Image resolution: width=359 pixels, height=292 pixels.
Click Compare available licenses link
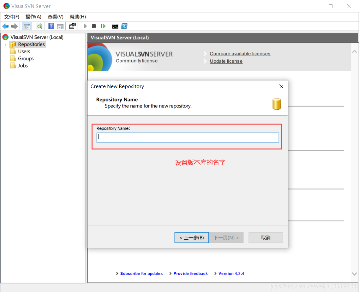[x=240, y=54]
